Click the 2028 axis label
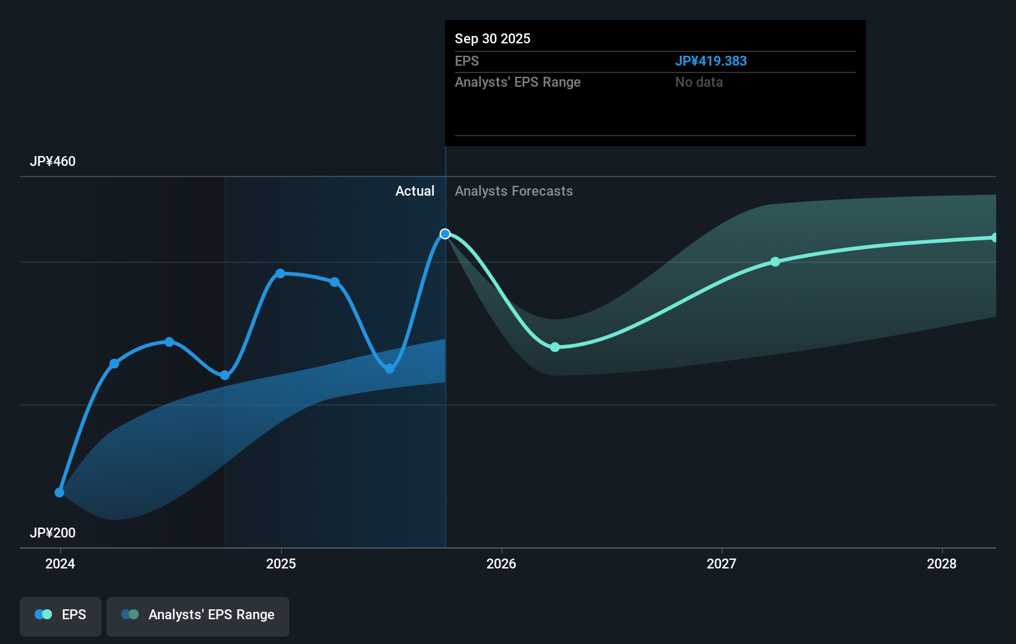 (941, 564)
